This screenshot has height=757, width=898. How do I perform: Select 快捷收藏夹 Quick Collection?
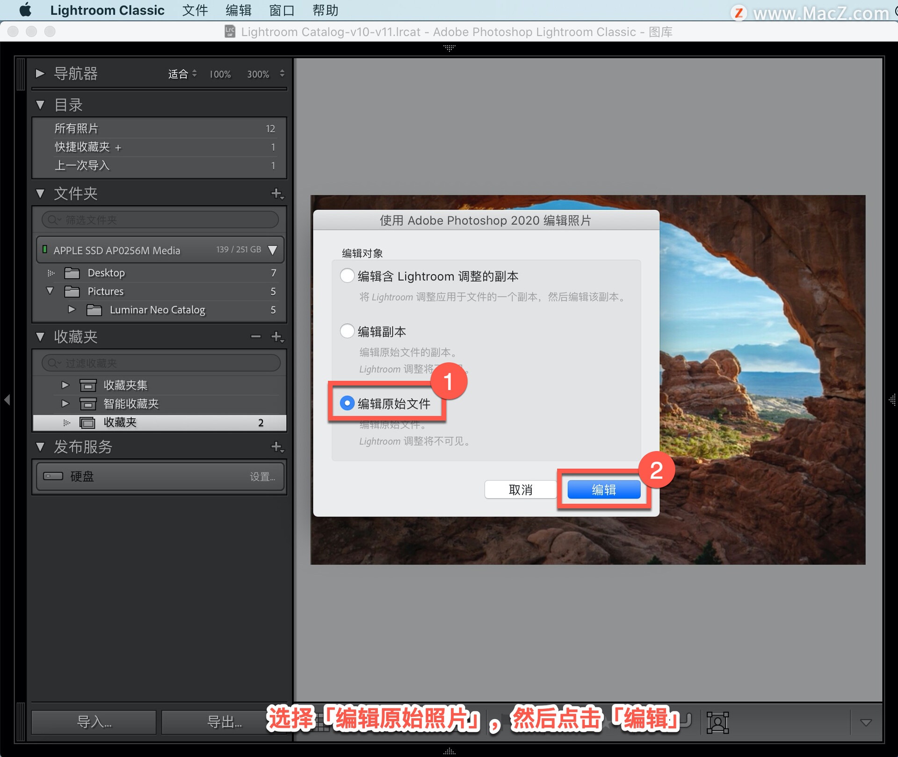click(159, 147)
